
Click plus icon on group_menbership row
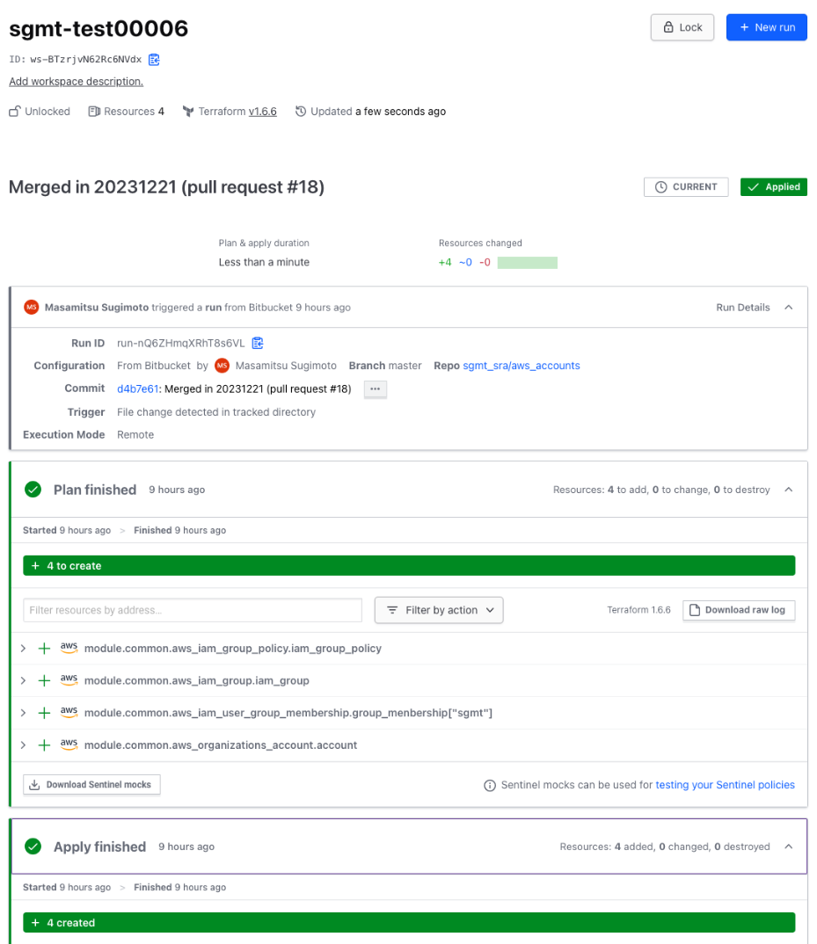pyautogui.click(x=44, y=713)
